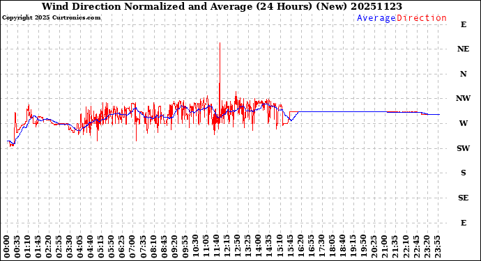This screenshot has width=481, height=261.
Task: Click the 16:55 time axis label
Action: point(312,246)
